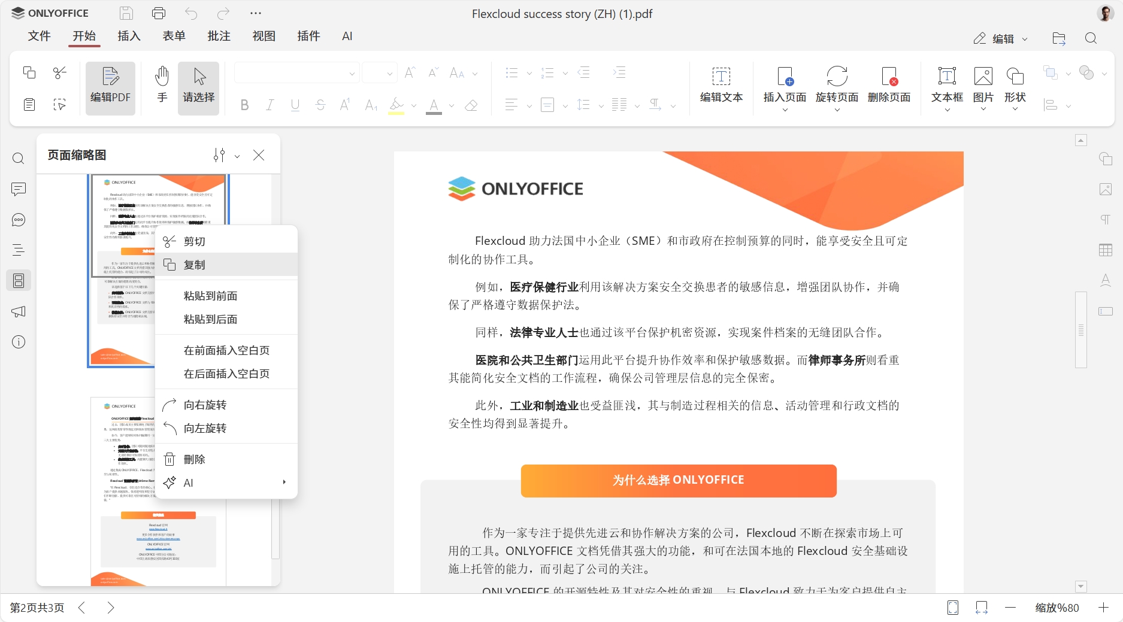
Task: Copy selection using the toolbar copy icon
Action: point(29,72)
